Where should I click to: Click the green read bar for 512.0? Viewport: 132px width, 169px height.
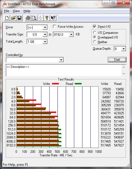[39, 129]
